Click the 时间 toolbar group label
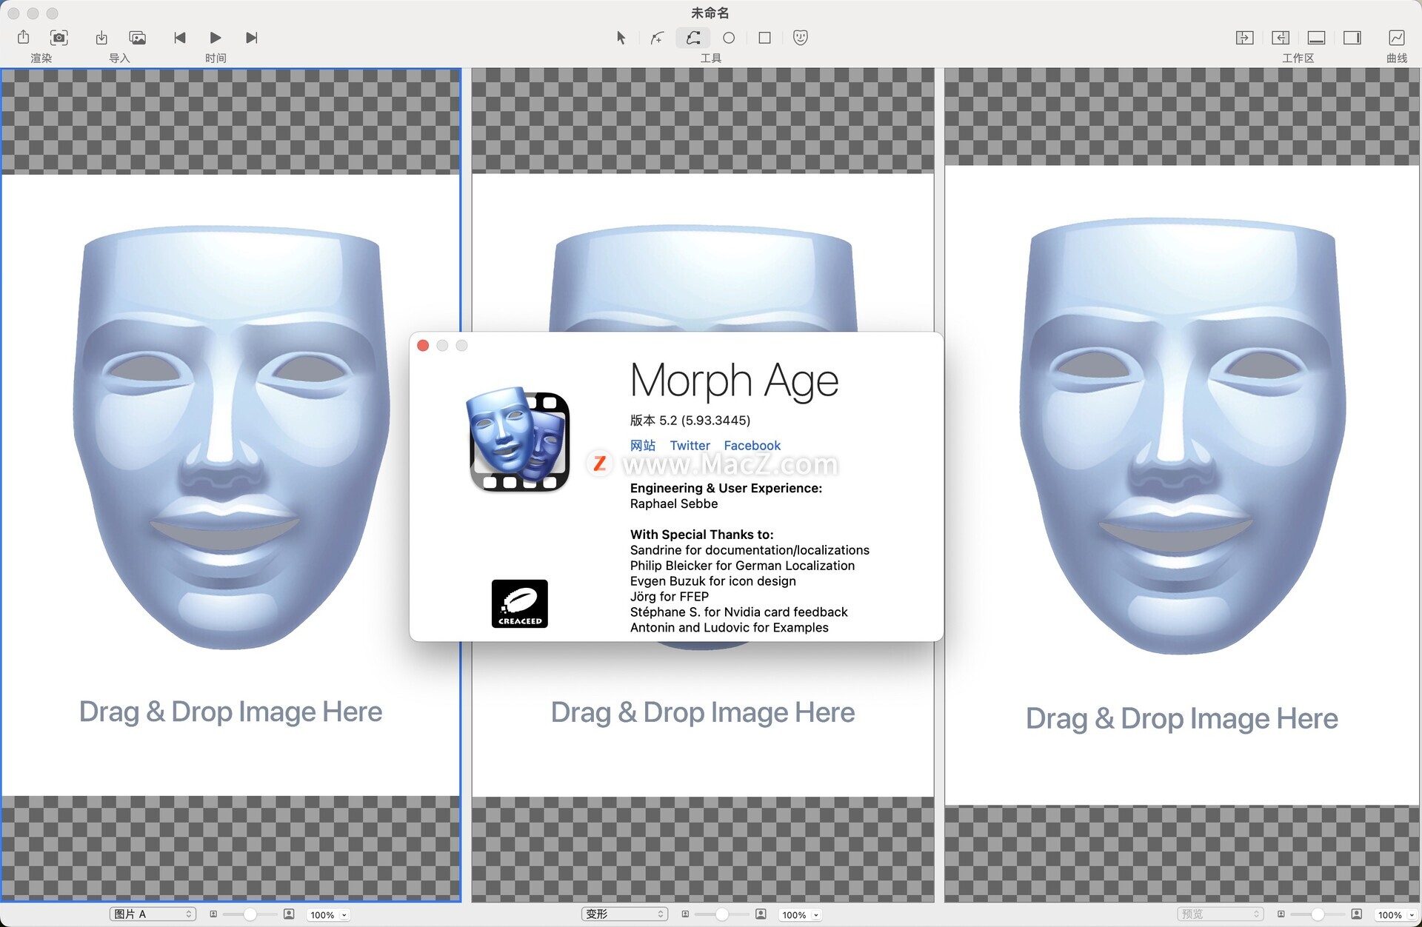The height and width of the screenshot is (927, 1422). tap(216, 58)
